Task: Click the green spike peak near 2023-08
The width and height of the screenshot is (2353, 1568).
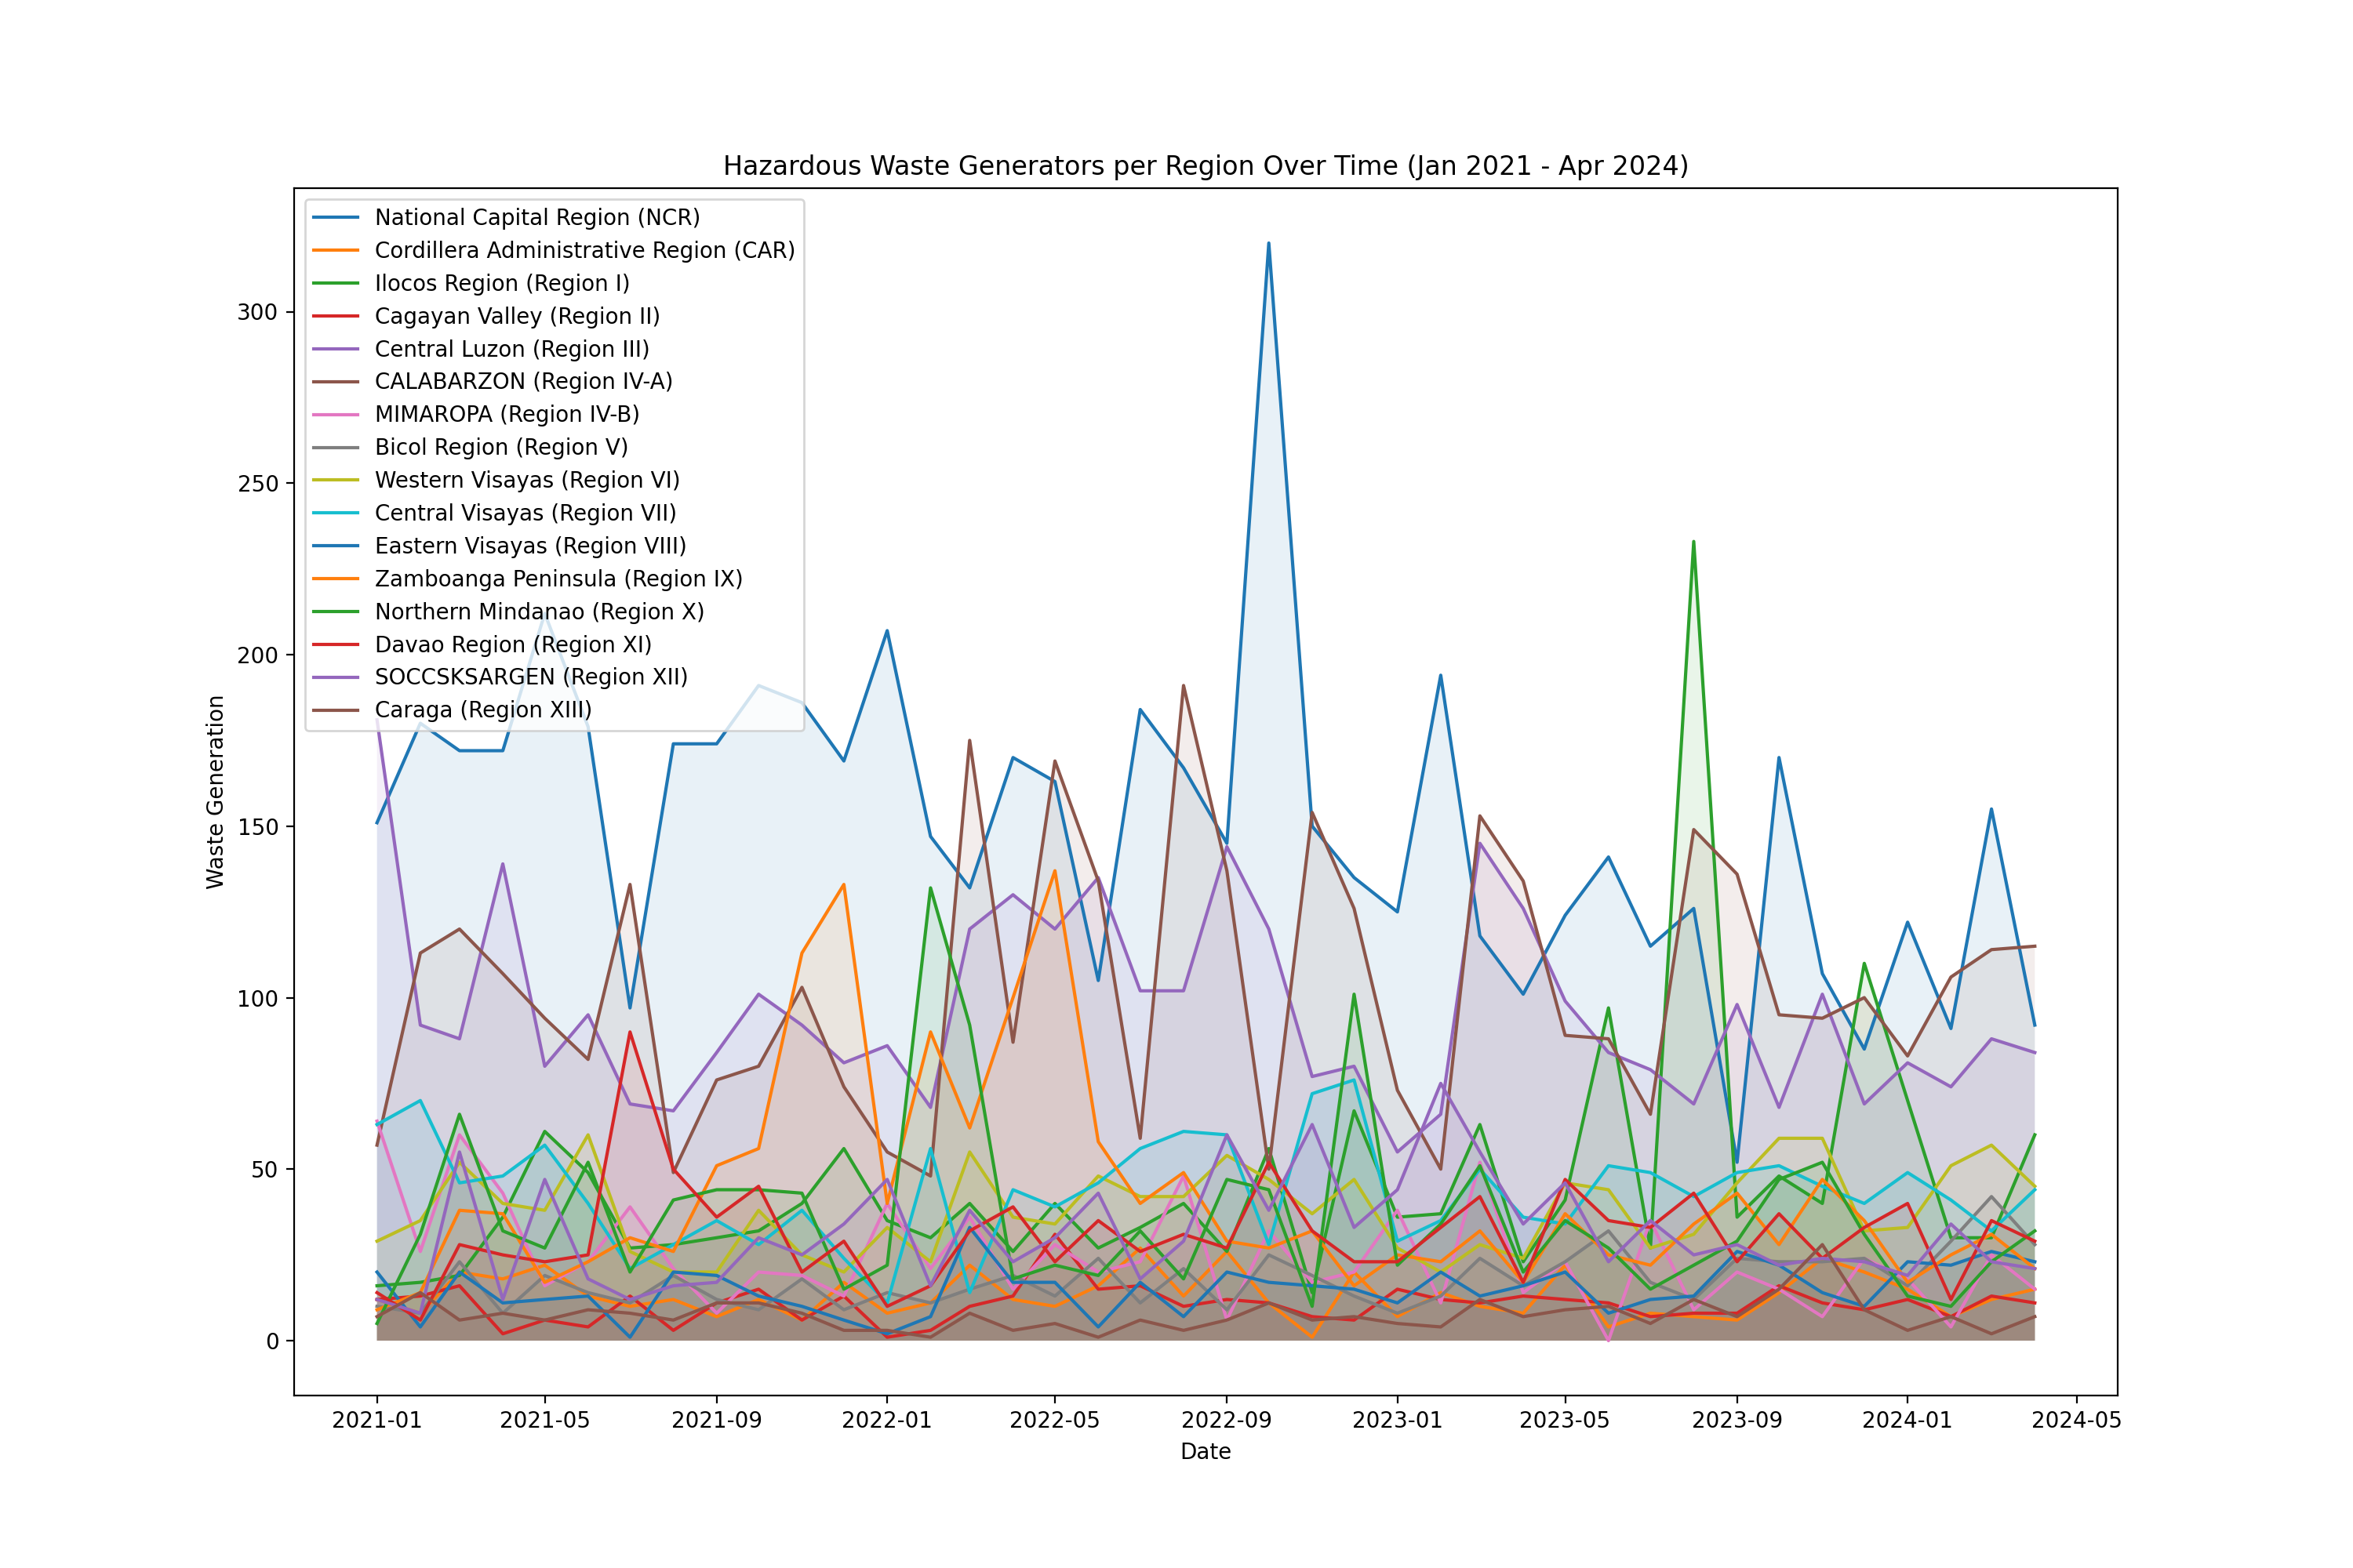Action: (1693, 542)
